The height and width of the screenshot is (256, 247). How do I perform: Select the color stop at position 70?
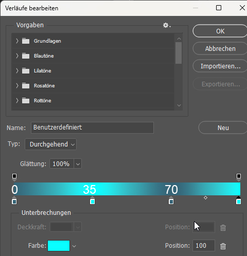coord(171,200)
